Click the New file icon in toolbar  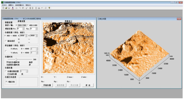(x=3, y=8)
